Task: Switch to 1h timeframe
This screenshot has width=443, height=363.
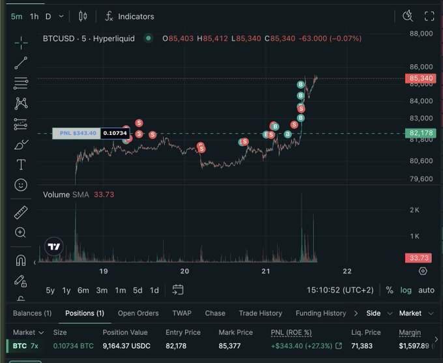Action: tap(34, 17)
